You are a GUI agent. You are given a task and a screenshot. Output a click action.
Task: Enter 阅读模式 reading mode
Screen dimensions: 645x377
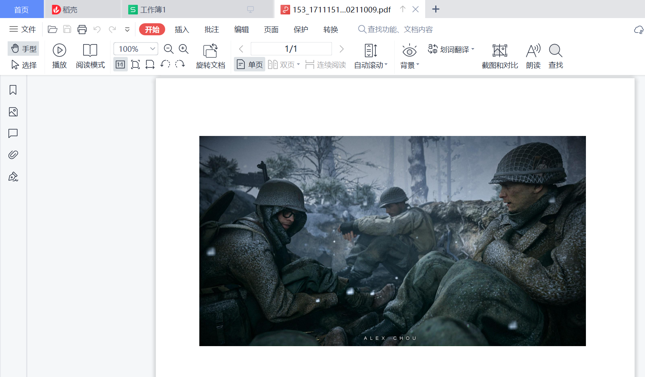(x=90, y=56)
